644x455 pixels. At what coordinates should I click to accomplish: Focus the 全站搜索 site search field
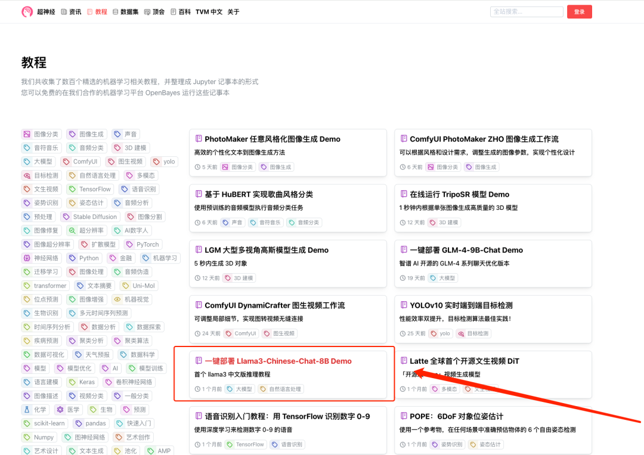[527, 12]
